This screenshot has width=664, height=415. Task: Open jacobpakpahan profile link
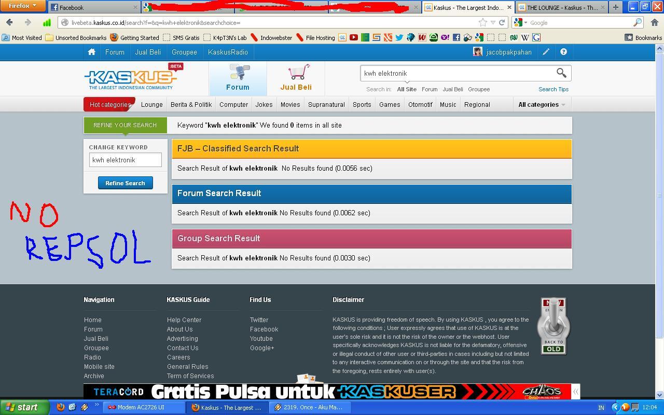point(509,52)
